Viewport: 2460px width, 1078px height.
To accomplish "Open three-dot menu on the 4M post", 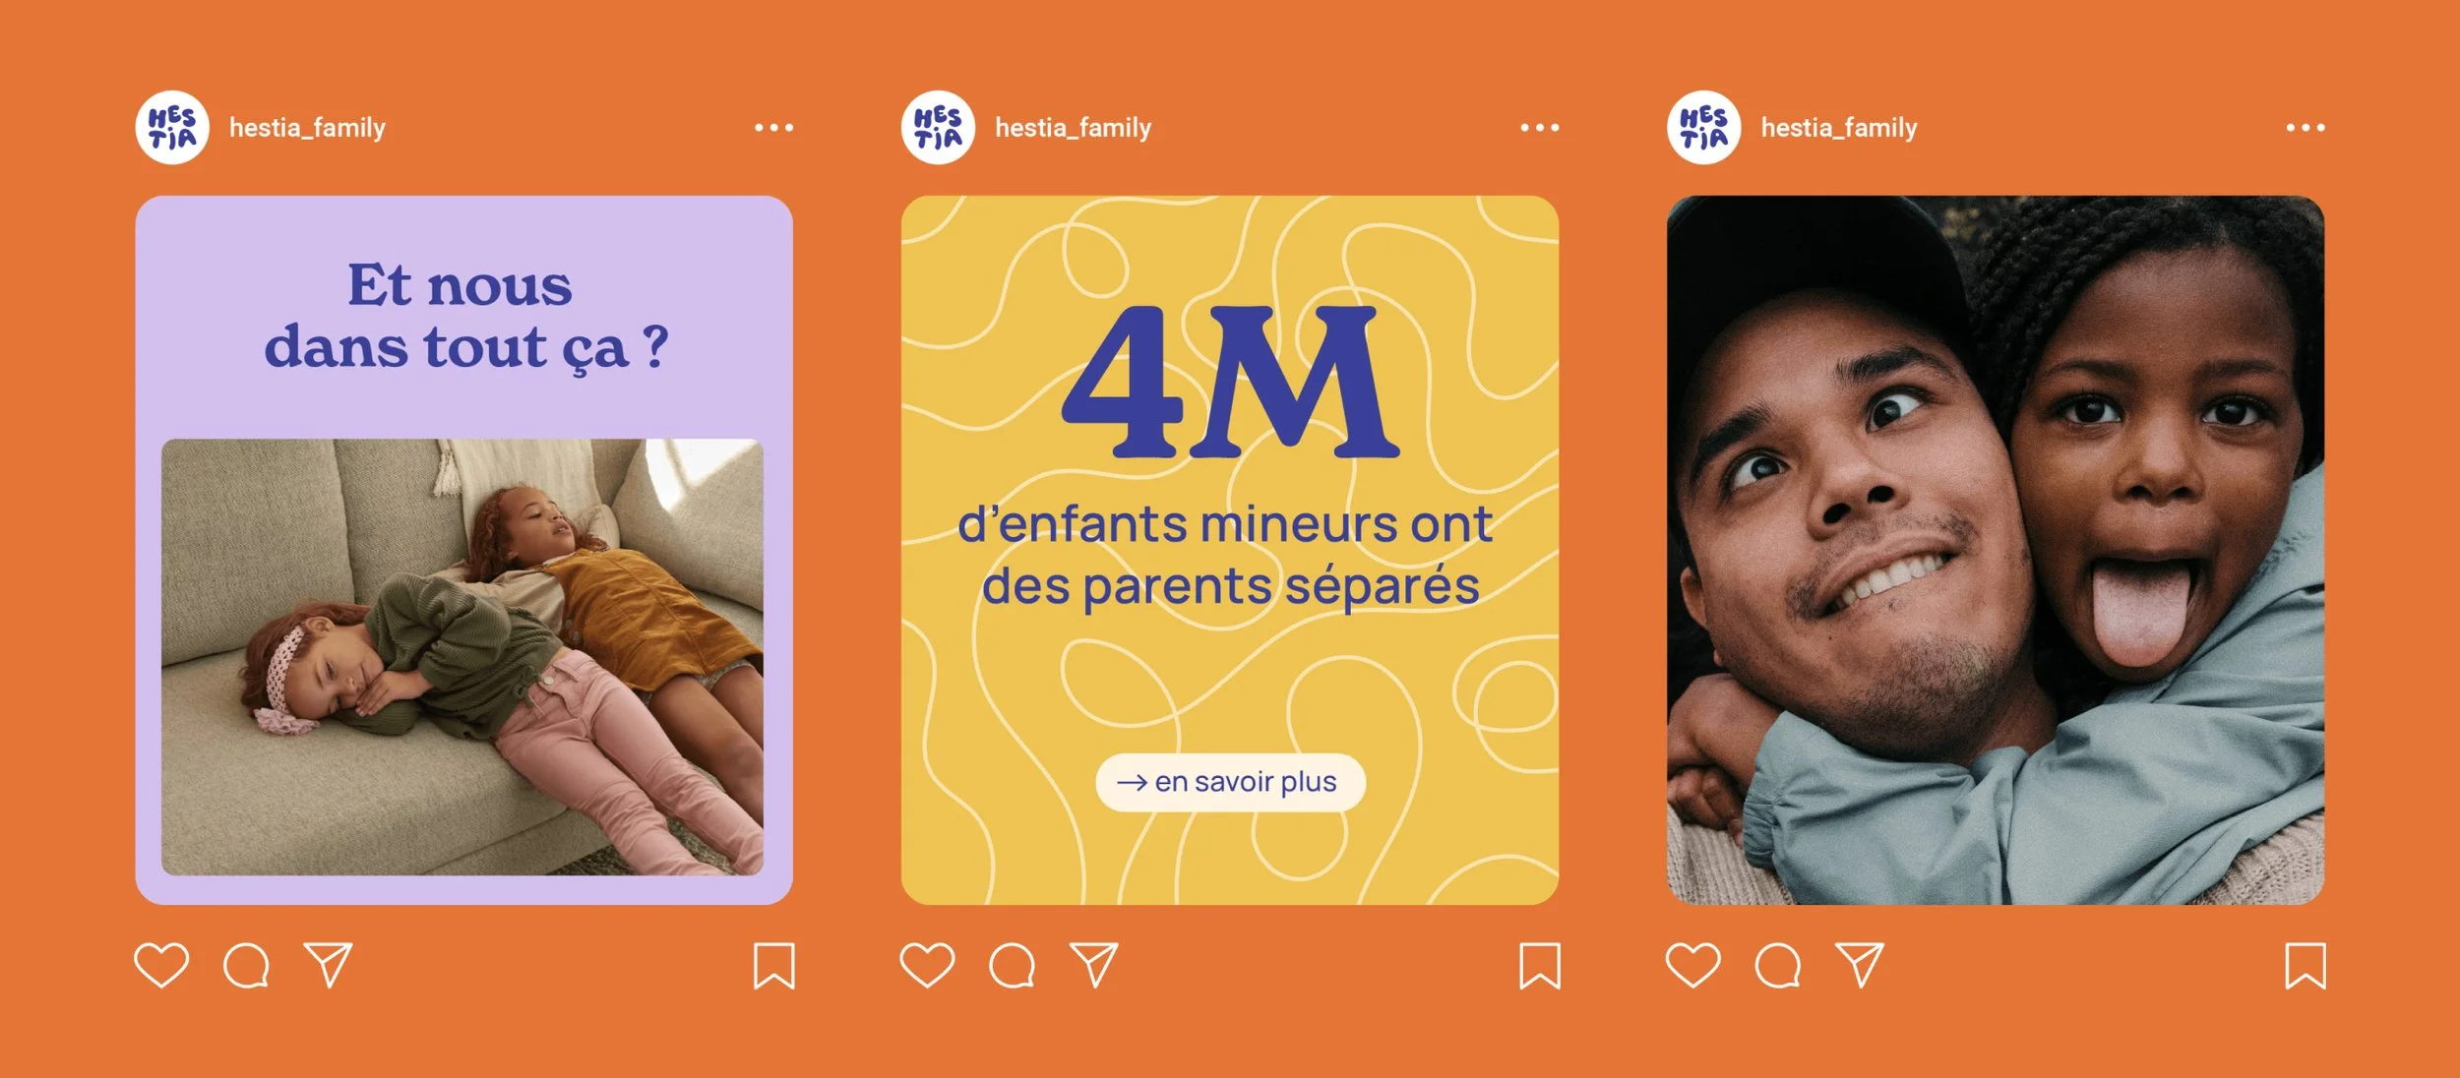I will click(x=1539, y=127).
